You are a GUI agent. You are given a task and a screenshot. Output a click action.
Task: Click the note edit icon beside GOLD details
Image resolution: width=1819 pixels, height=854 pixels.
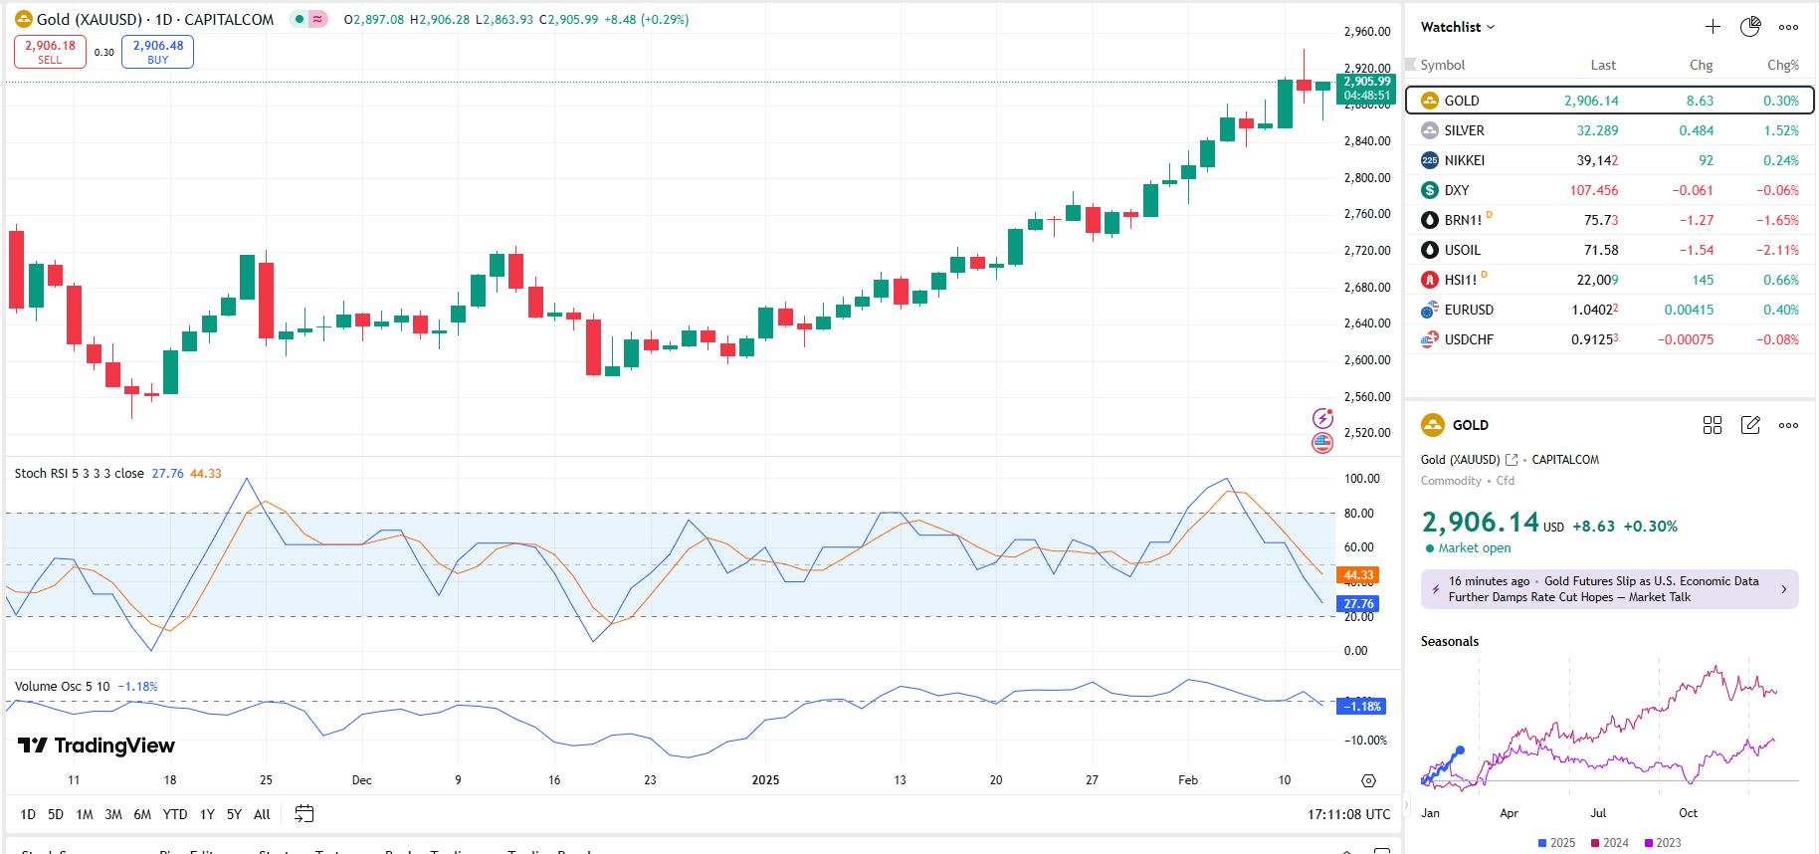coord(1750,425)
